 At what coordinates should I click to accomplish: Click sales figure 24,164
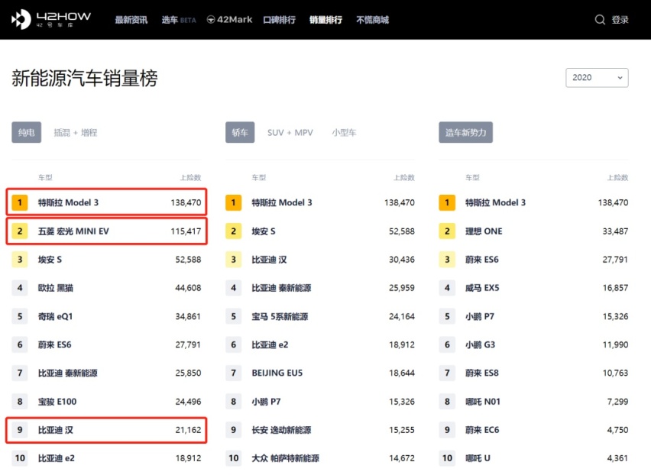tap(401, 316)
